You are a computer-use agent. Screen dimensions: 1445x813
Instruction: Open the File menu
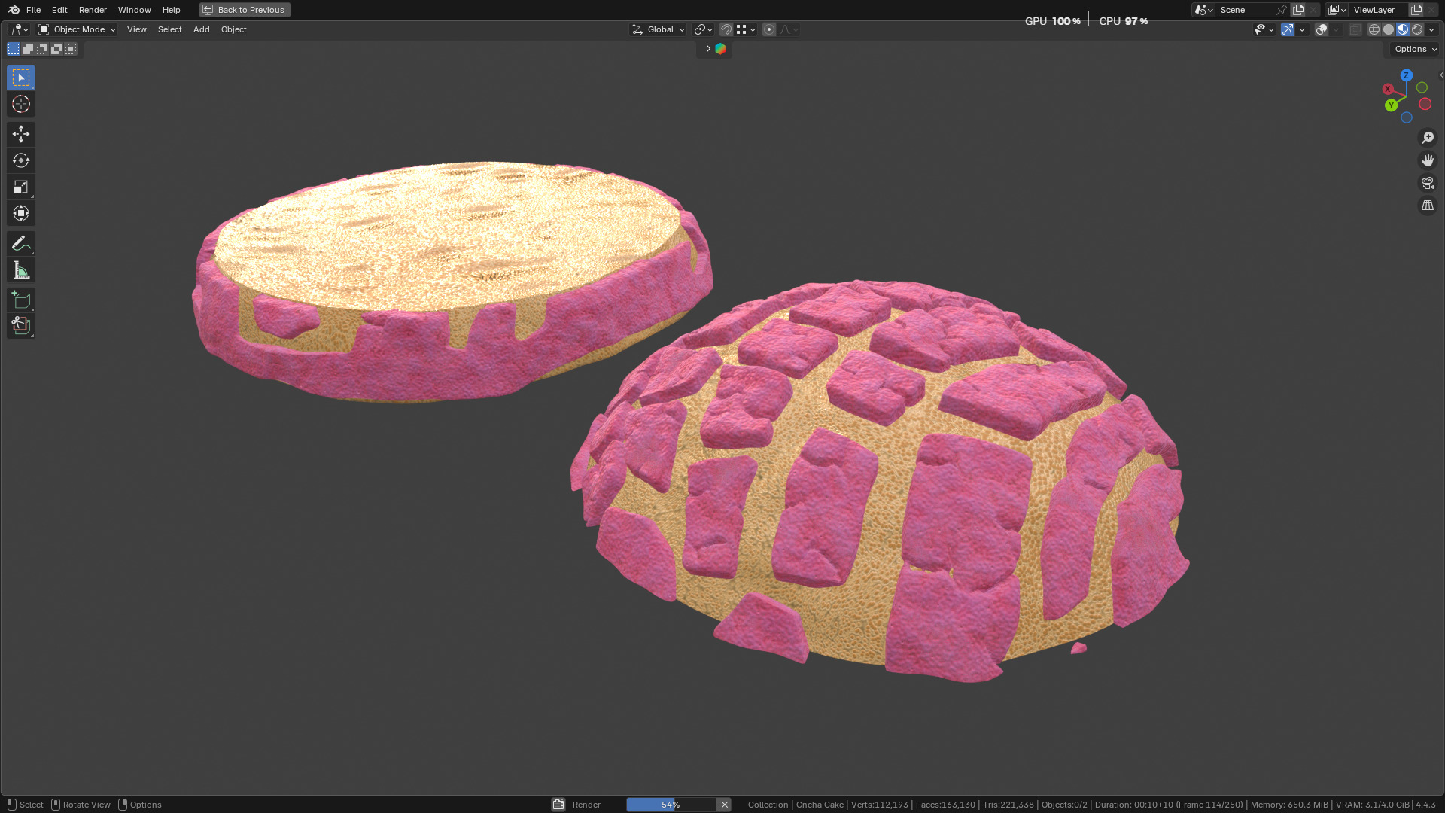tap(33, 10)
